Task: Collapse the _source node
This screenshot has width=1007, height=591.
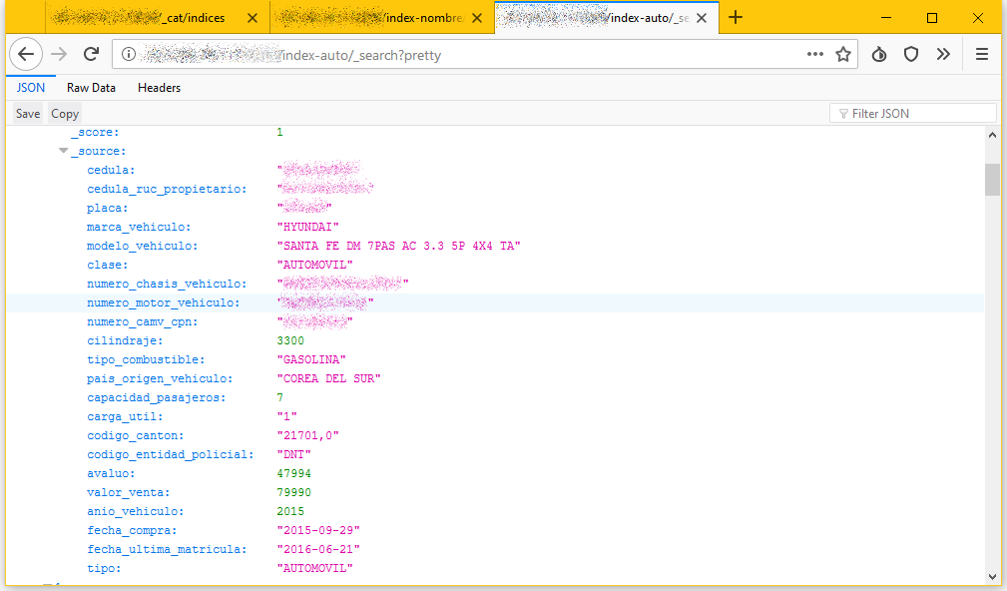Action: coord(63,151)
